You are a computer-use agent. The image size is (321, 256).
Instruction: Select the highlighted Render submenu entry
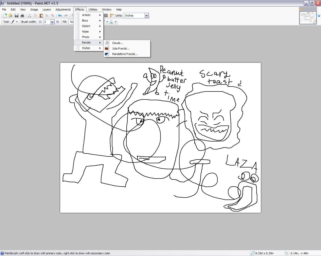[x=89, y=42]
